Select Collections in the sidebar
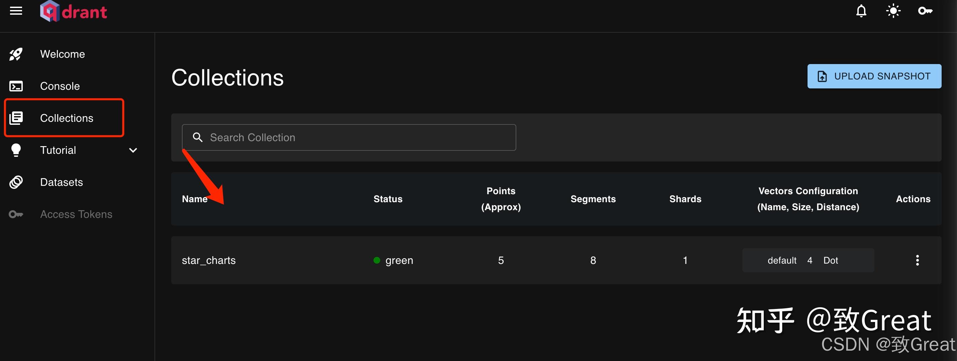957x361 pixels. pyautogui.click(x=67, y=118)
